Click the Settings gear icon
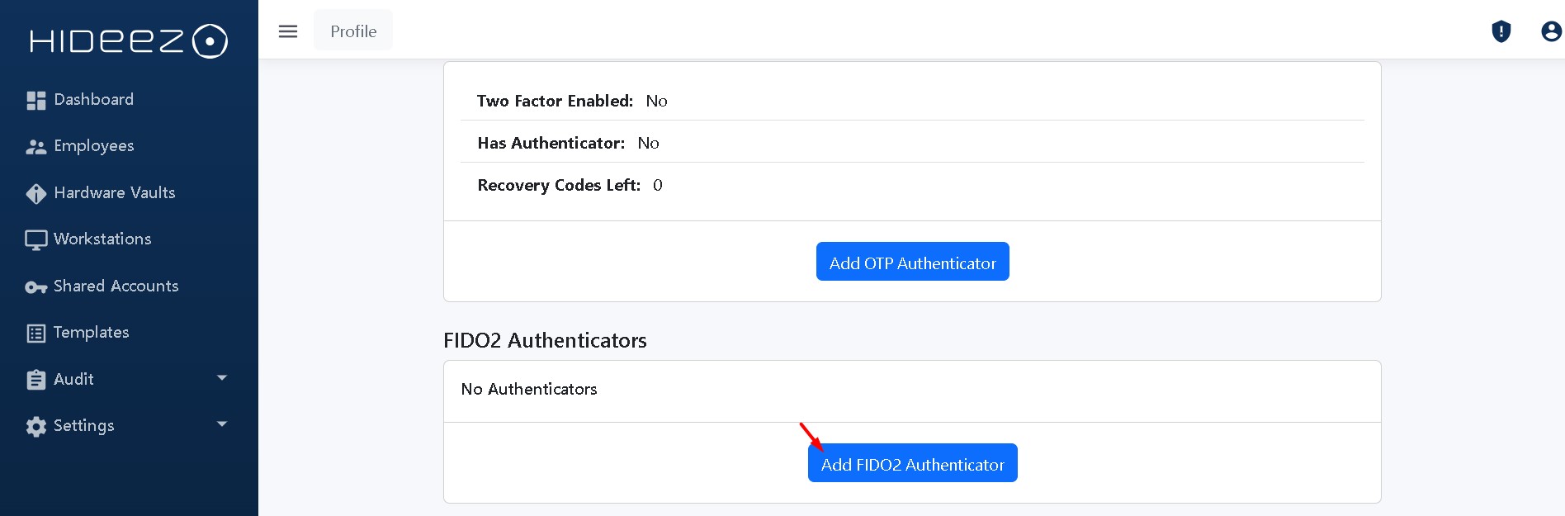This screenshot has height=516, width=1565. tap(35, 426)
